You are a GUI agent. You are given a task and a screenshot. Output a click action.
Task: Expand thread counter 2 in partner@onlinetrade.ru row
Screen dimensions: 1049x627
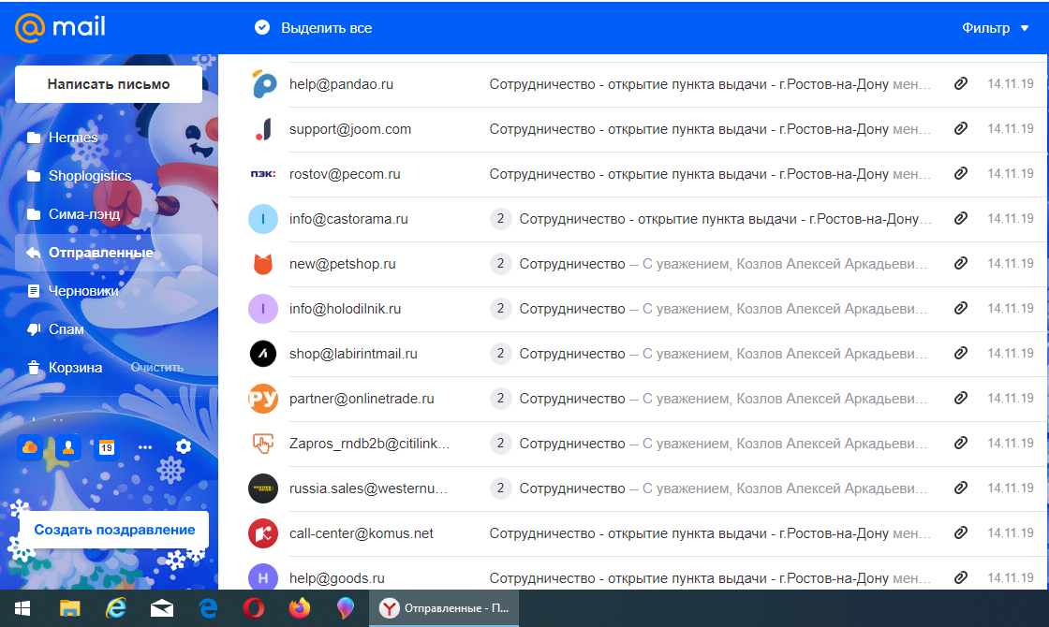click(500, 399)
